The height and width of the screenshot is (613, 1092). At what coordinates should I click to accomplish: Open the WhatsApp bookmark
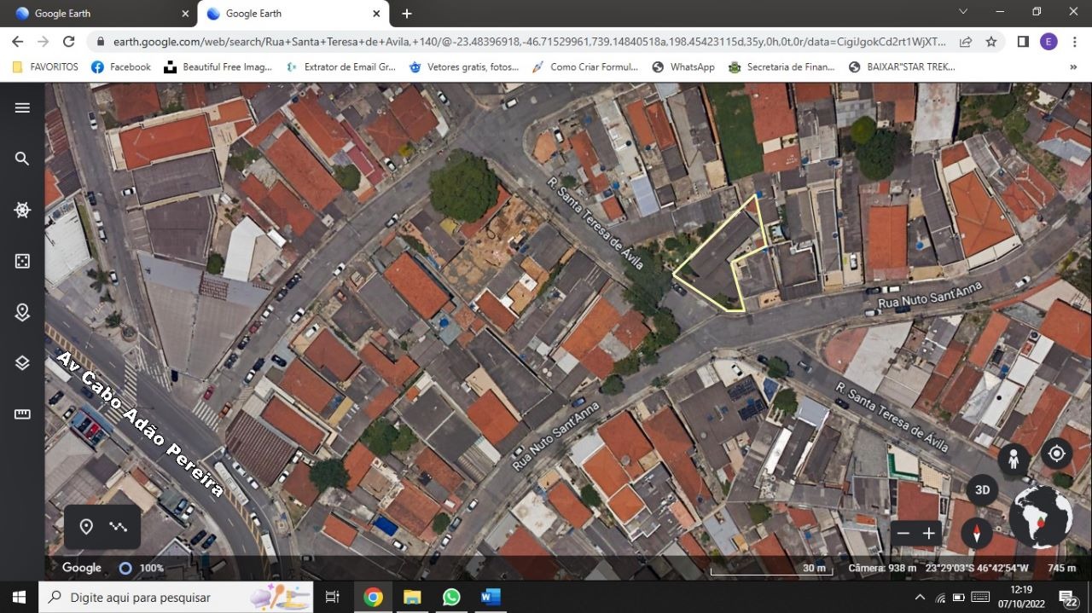(683, 67)
